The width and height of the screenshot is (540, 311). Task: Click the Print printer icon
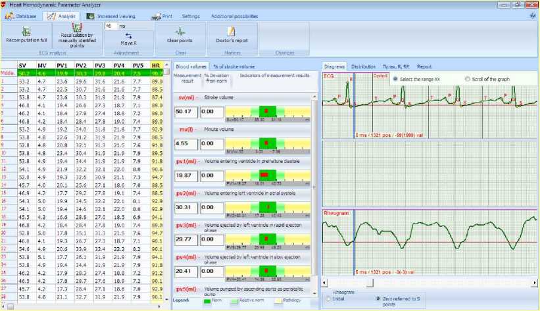156,15
